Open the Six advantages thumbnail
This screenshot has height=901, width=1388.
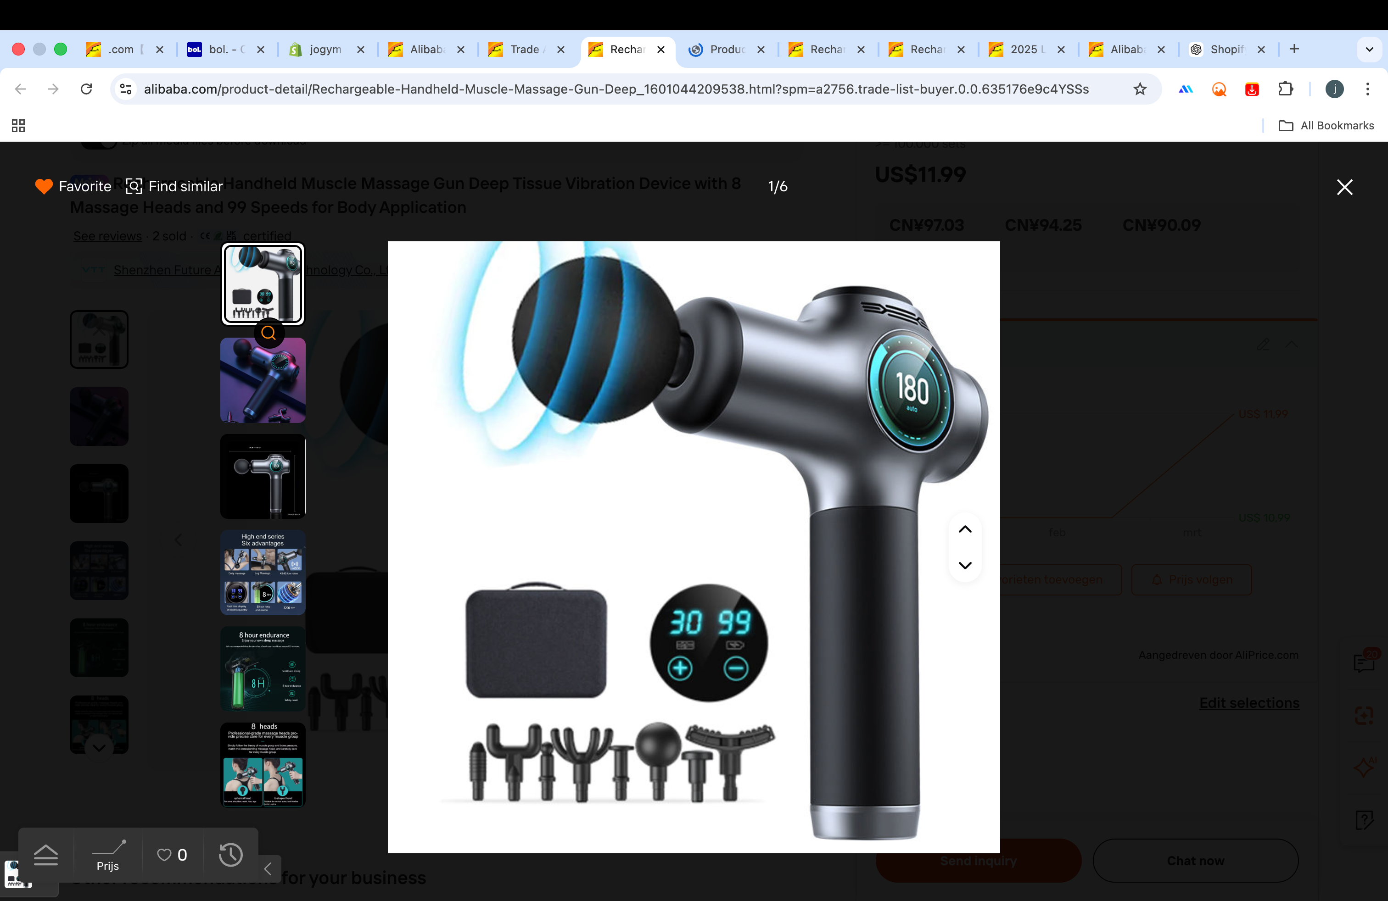point(263,573)
